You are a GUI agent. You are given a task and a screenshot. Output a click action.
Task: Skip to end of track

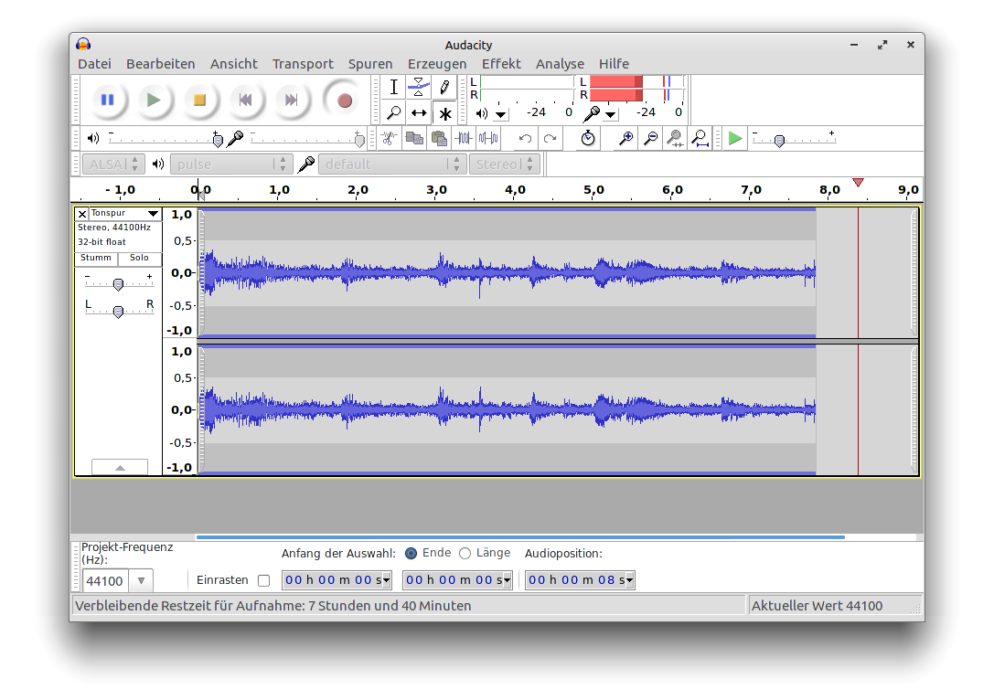click(291, 101)
